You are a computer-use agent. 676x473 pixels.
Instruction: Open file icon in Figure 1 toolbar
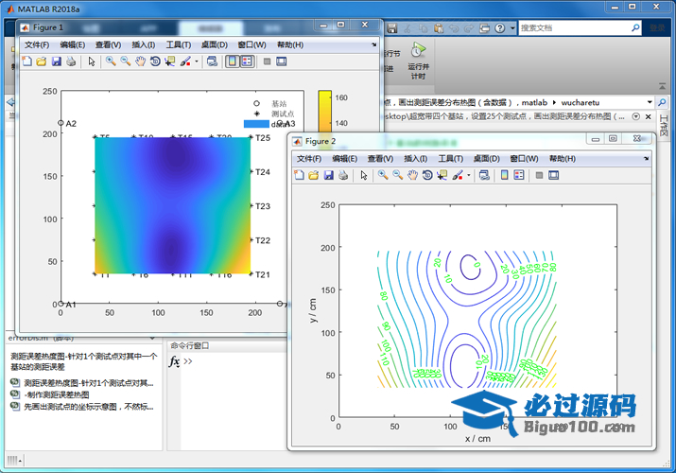click(42, 61)
